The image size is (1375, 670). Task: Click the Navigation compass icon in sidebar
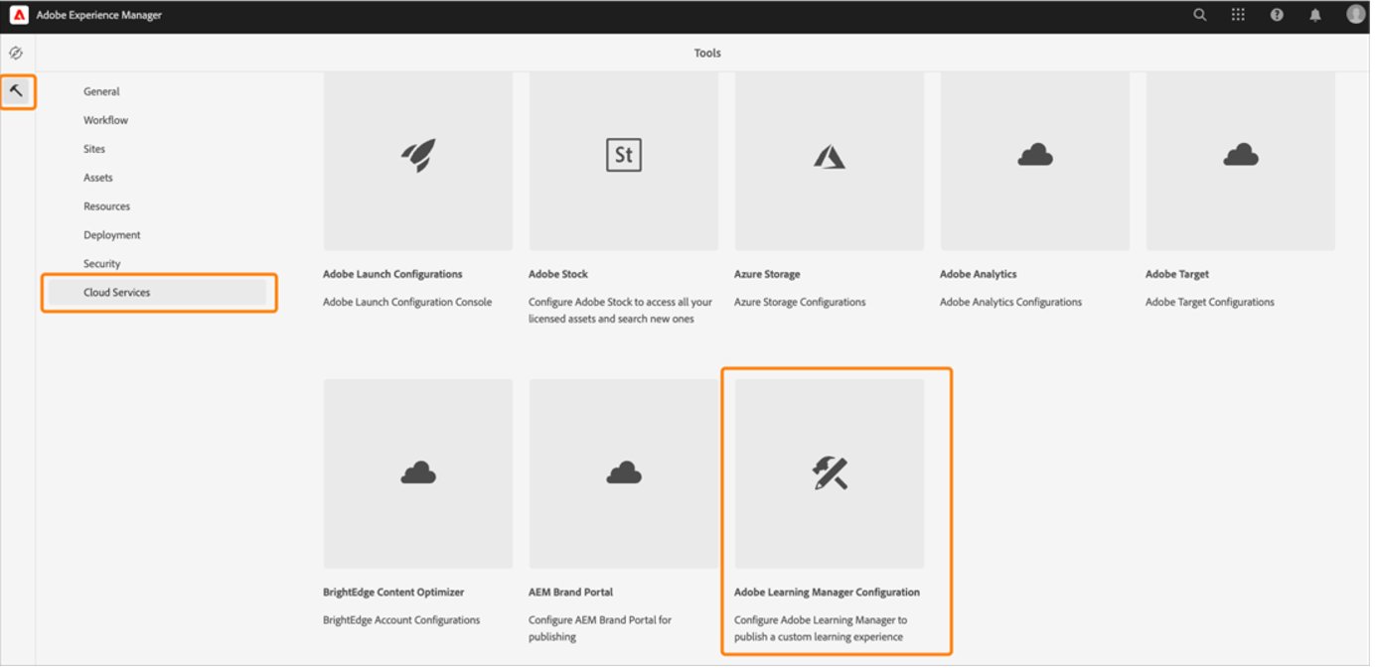pos(16,53)
